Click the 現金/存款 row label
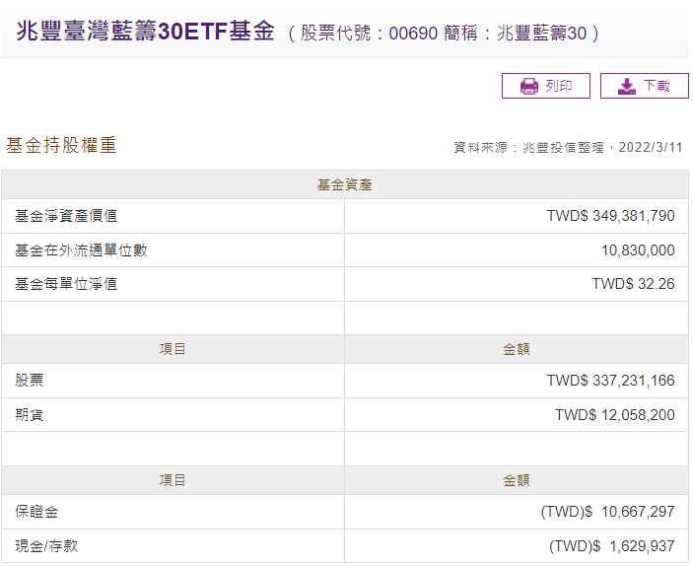 tap(46, 546)
